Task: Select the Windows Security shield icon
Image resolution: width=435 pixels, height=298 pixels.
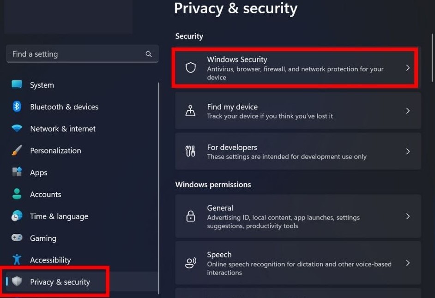Action: (x=190, y=67)
